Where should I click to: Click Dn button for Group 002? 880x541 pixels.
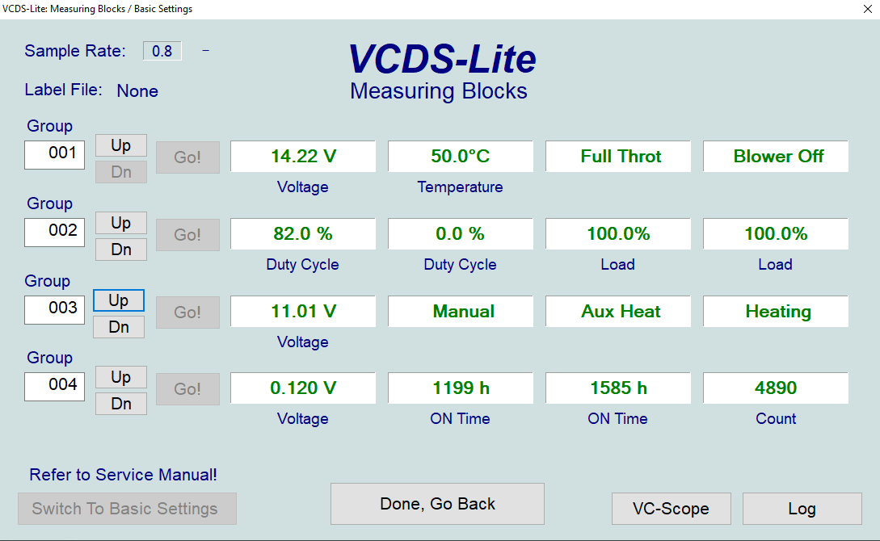point(121,250)
